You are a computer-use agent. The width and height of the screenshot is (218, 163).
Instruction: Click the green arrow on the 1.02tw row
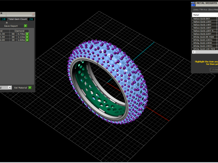[x=27, y=40]
